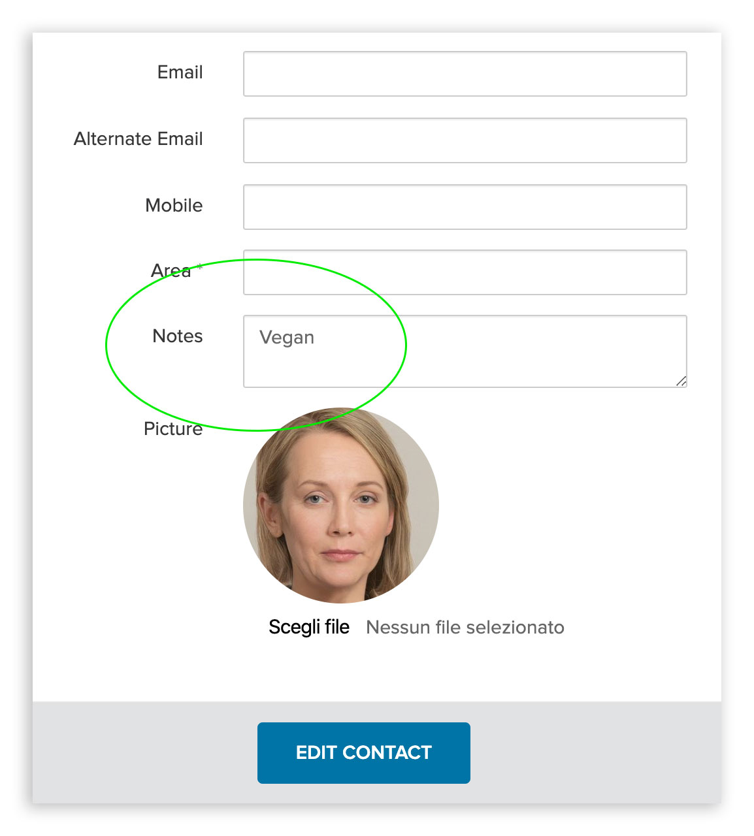The image size is (754, 836).
Task: Open file chooser with Scegli file
Action: (309, 627)
